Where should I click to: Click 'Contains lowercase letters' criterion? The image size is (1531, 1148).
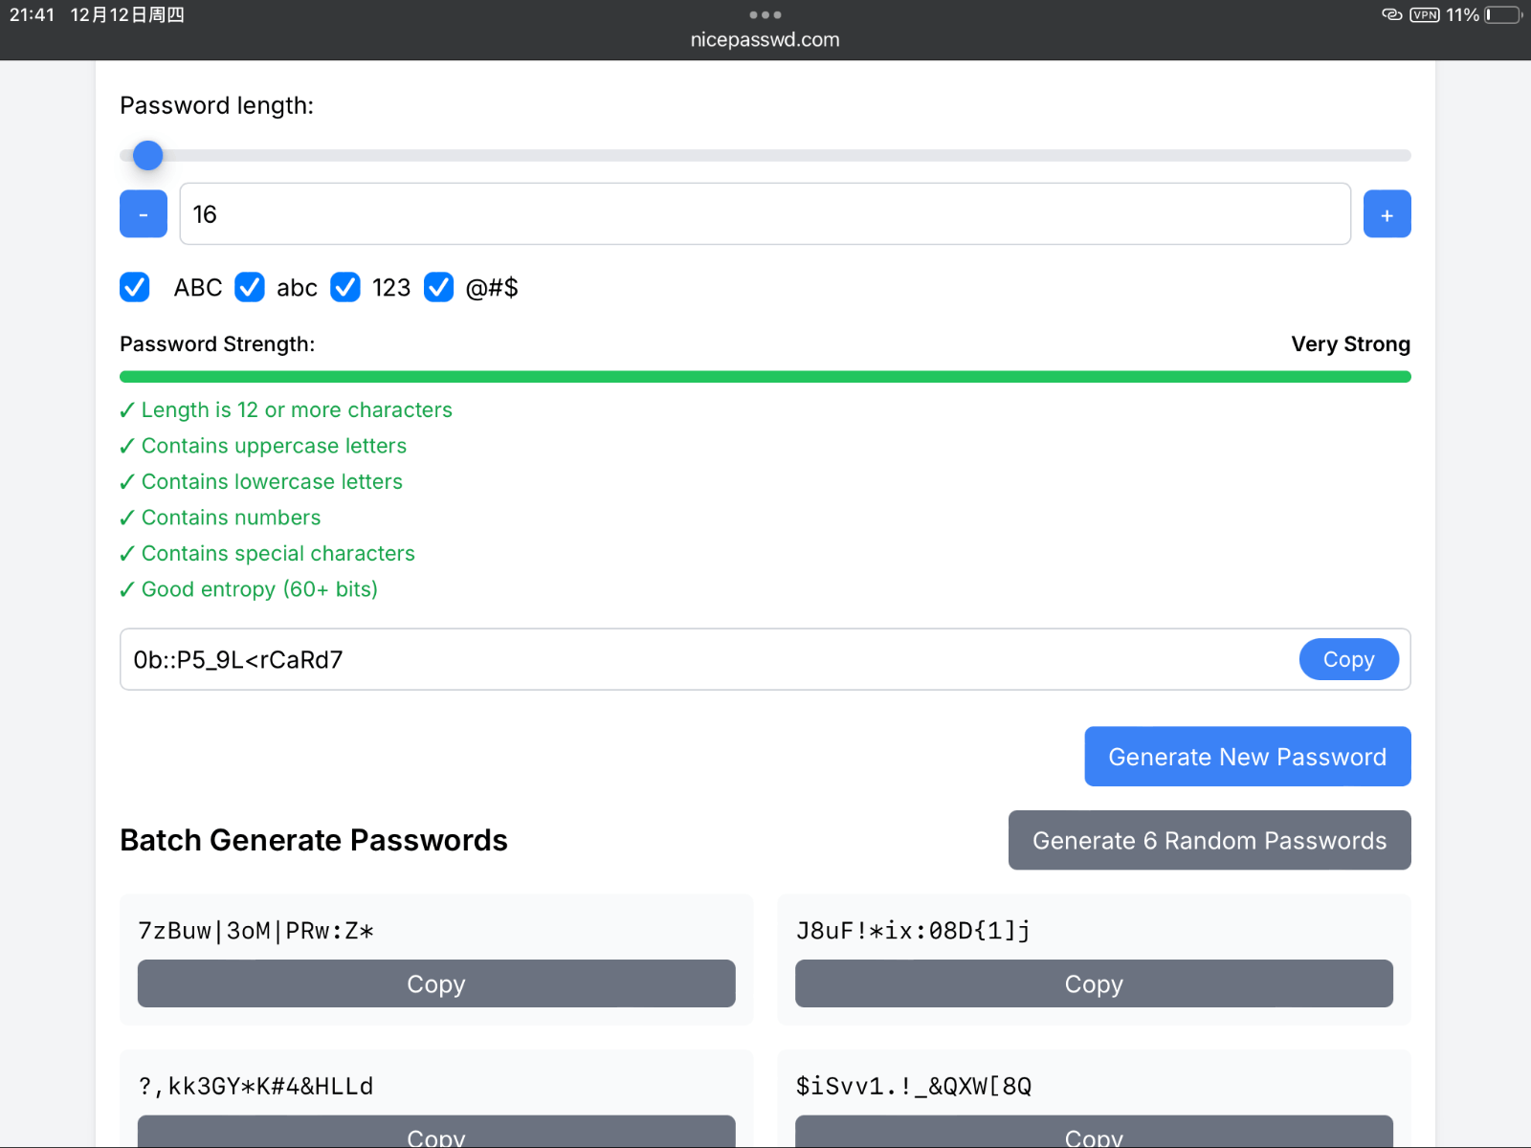tap(272, 482)
